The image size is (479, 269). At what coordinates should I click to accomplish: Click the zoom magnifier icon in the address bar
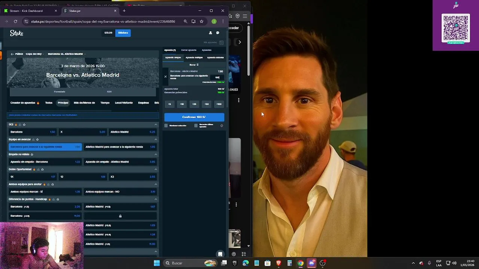(x=185, y=21)
